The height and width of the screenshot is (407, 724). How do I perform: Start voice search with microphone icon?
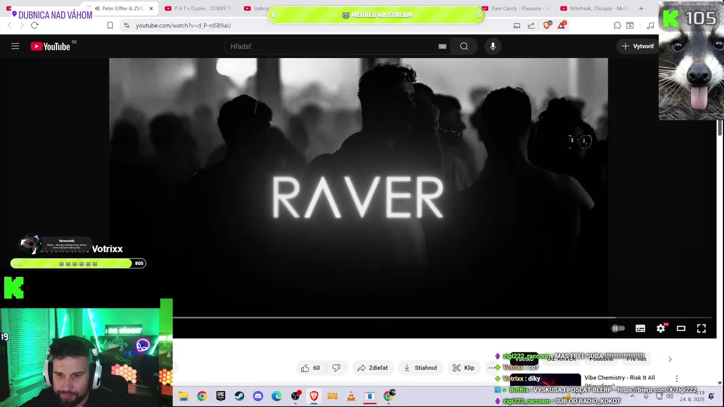[493, 46]
